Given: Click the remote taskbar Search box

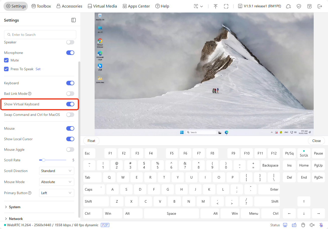Looking at the screenshot, I should pos(201,132).
